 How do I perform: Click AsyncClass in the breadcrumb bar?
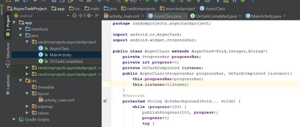[212, 9]
